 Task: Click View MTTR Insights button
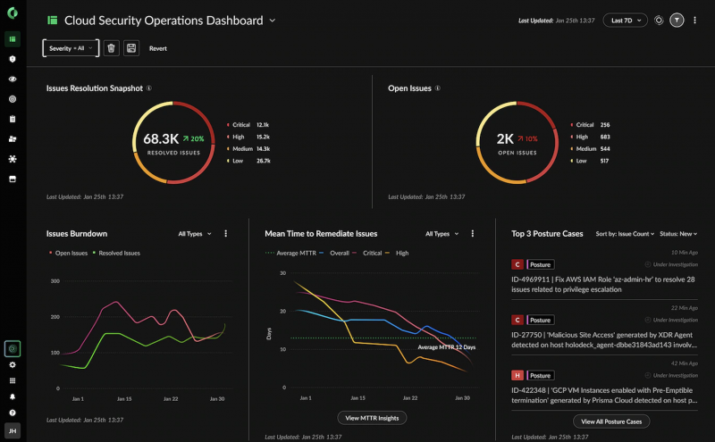coord(372,418)
